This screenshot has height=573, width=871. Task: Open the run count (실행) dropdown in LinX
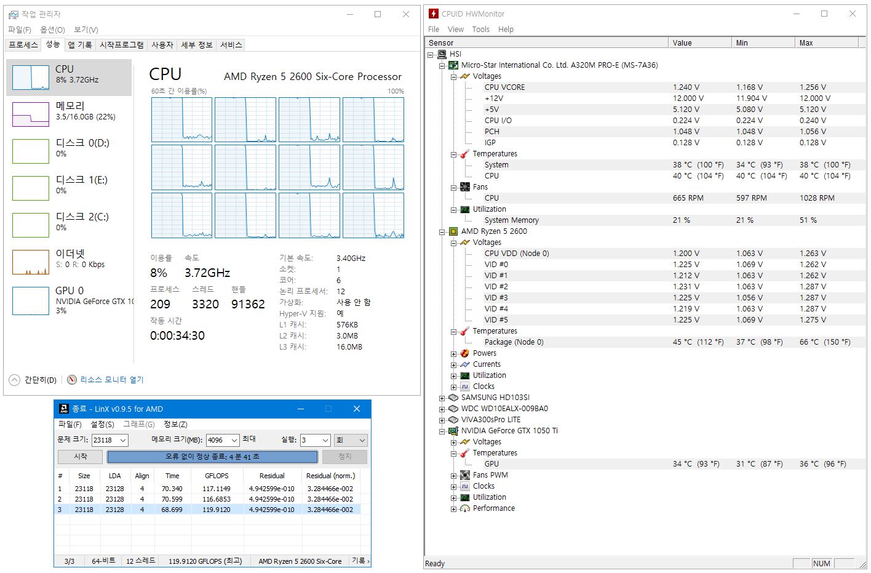(325, 440)
